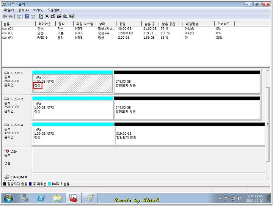Click the 2.00 GB capacity cell
Screen dimensions: 273x206
[124, 38]
